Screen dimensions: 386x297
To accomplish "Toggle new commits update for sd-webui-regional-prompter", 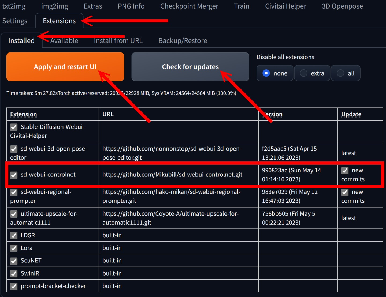I will coord(345,192).
